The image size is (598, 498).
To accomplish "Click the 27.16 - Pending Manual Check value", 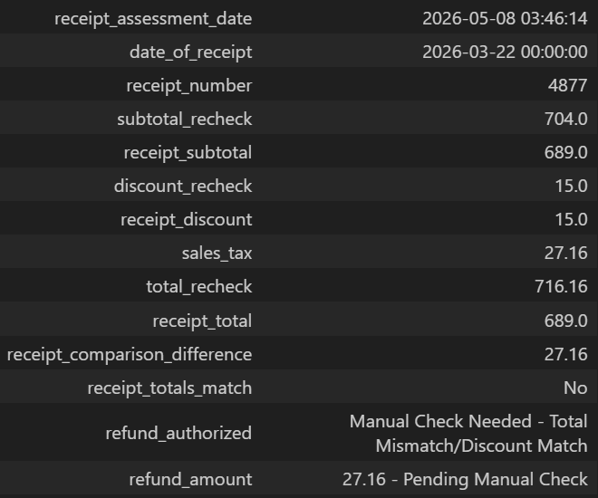I will point(465,480).
